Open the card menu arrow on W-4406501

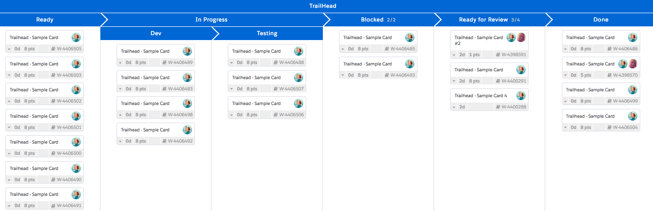click(x=9, y=127)
